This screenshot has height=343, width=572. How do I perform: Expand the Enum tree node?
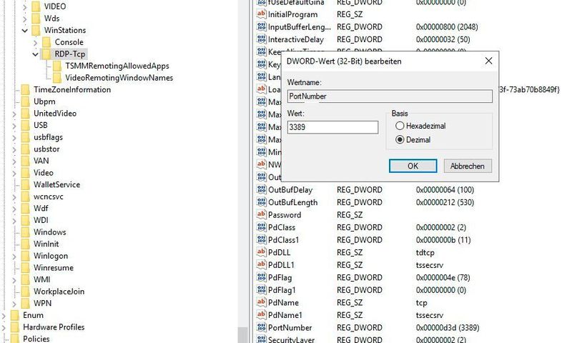[4, 316]
